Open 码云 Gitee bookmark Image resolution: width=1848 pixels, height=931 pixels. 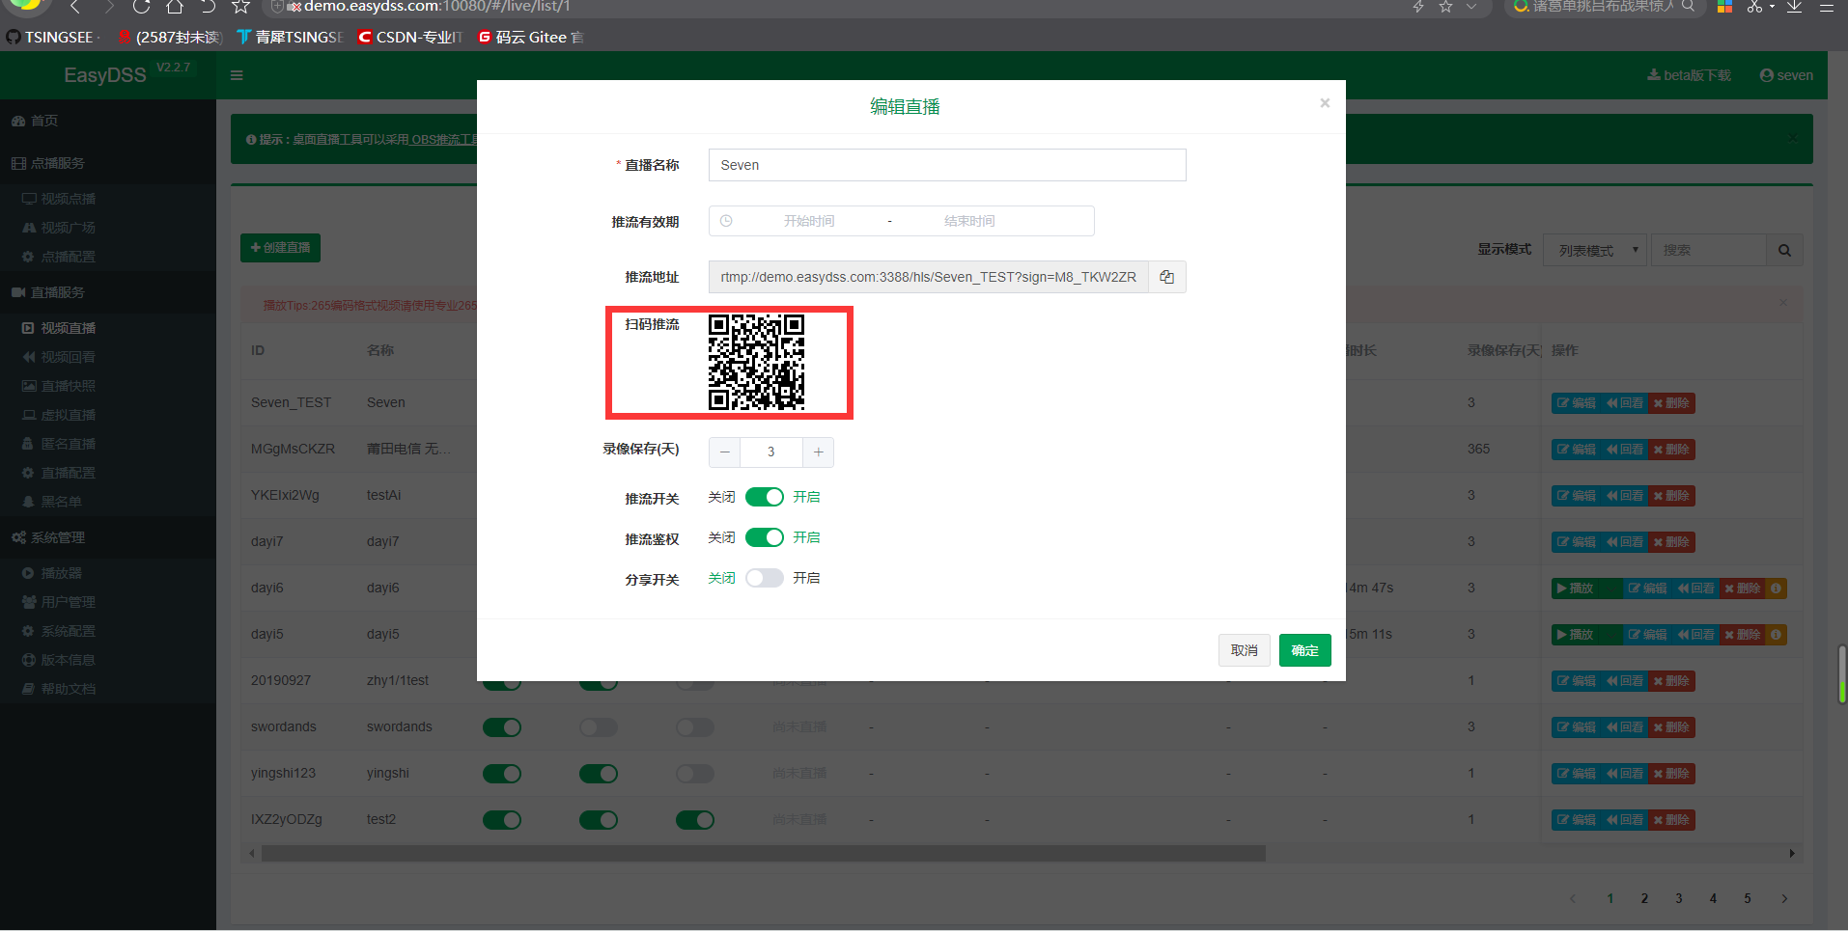pyautogui.click(x=530, y=37)
